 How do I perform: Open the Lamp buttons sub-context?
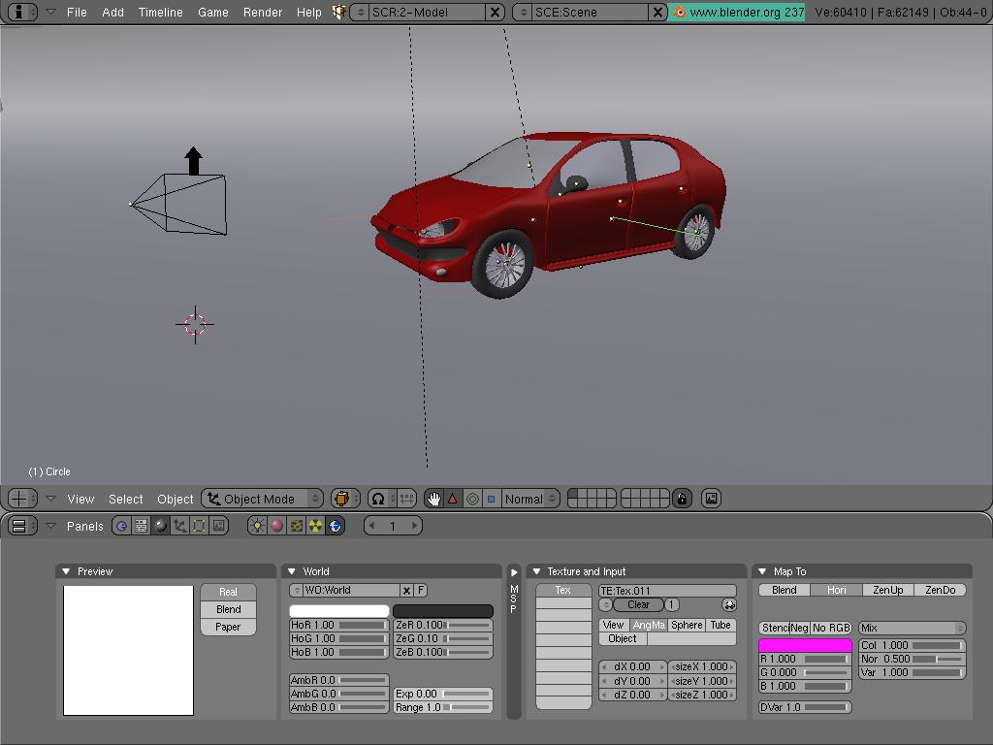click(x=257, y=526)
